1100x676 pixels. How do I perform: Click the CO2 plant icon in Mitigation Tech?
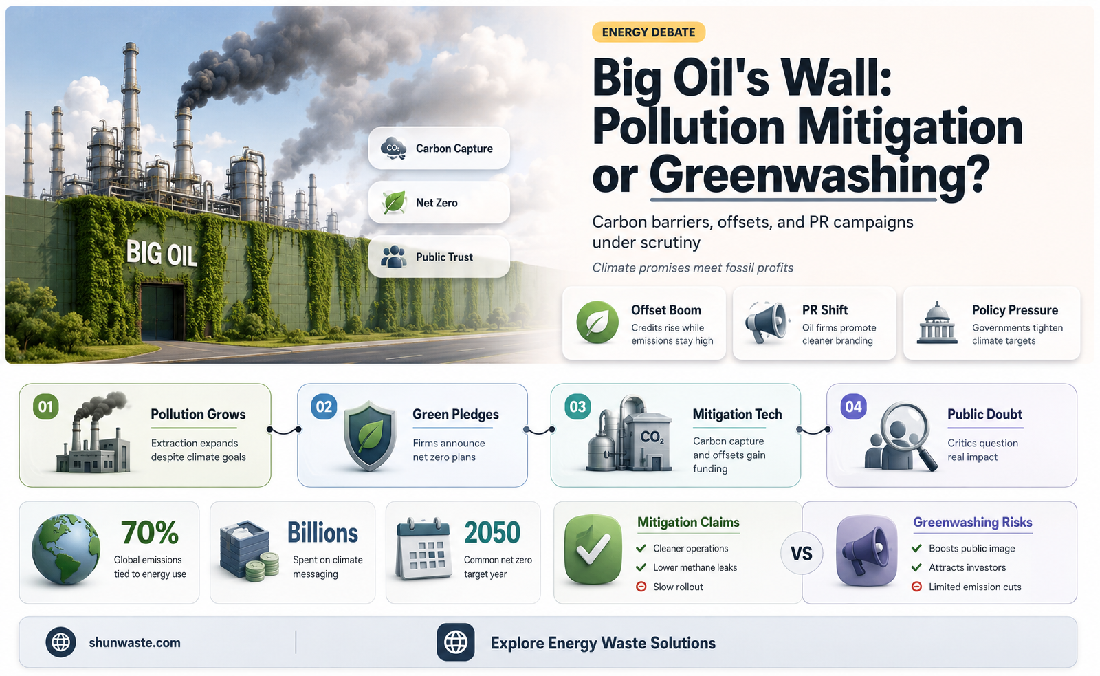(629, 433)
